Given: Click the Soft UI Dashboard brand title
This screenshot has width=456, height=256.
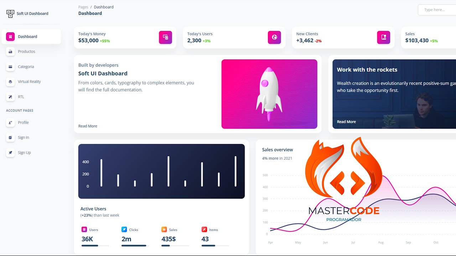Looking at the screenshot, I should (x=32, y=14).
